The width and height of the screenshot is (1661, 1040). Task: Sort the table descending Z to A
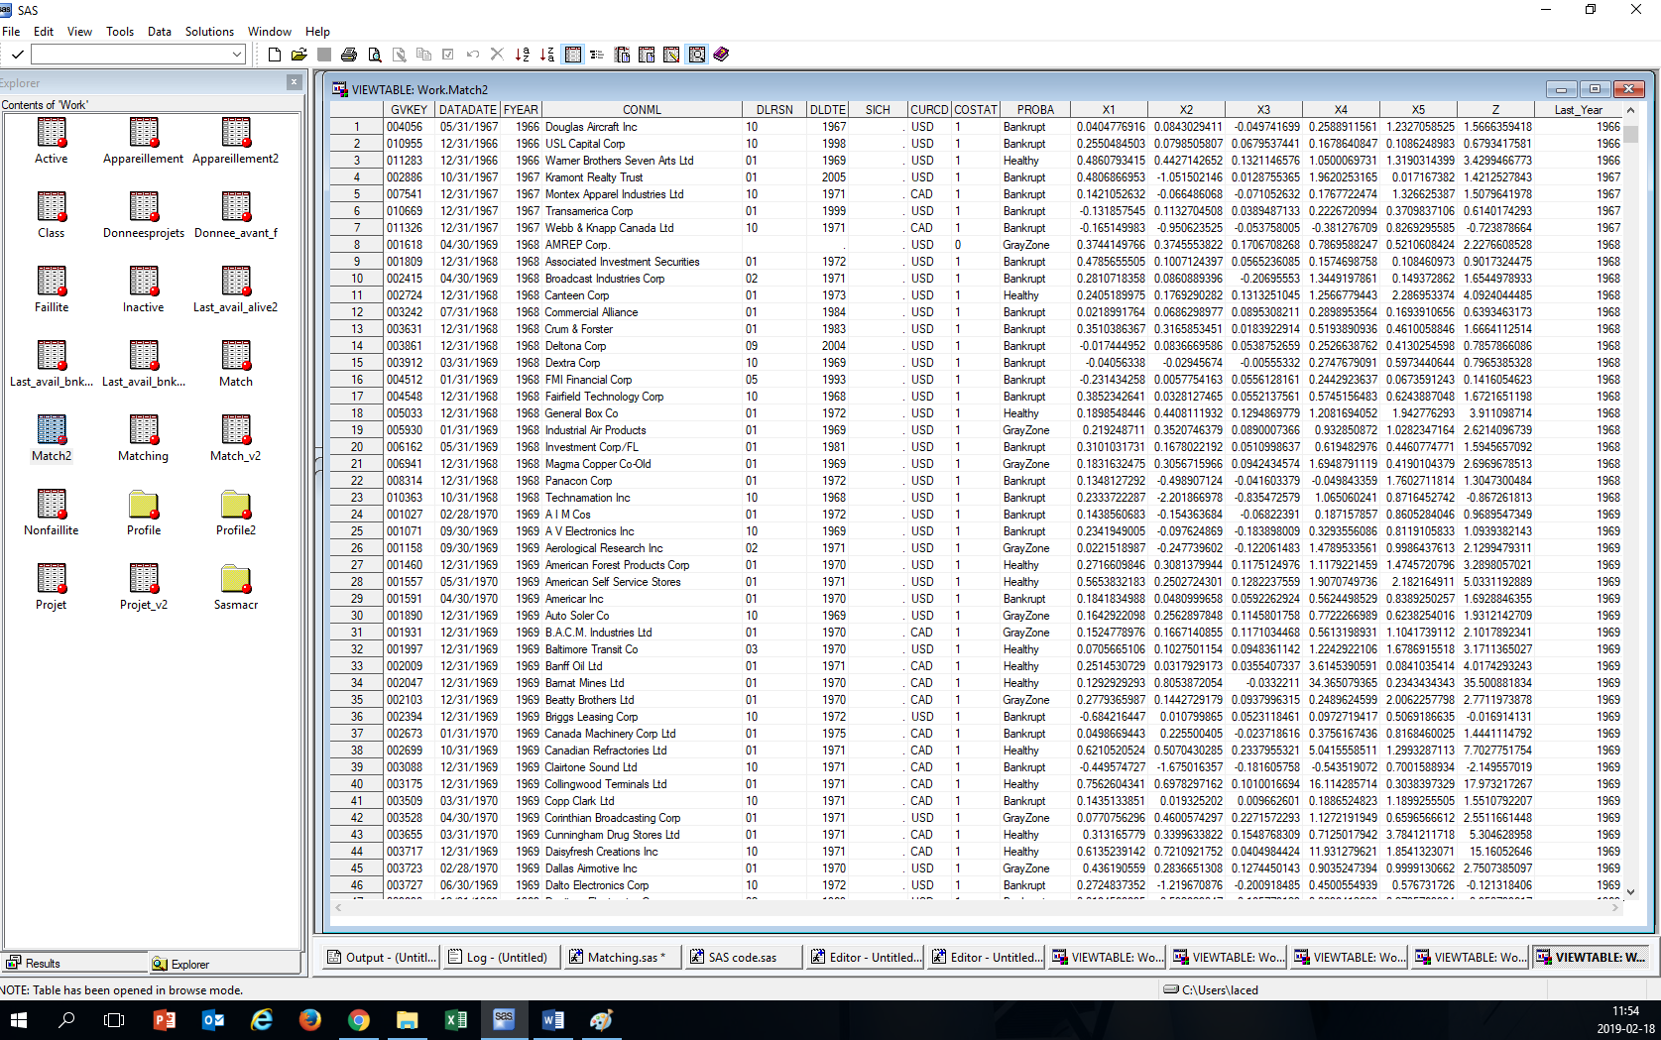pos(546,55)
